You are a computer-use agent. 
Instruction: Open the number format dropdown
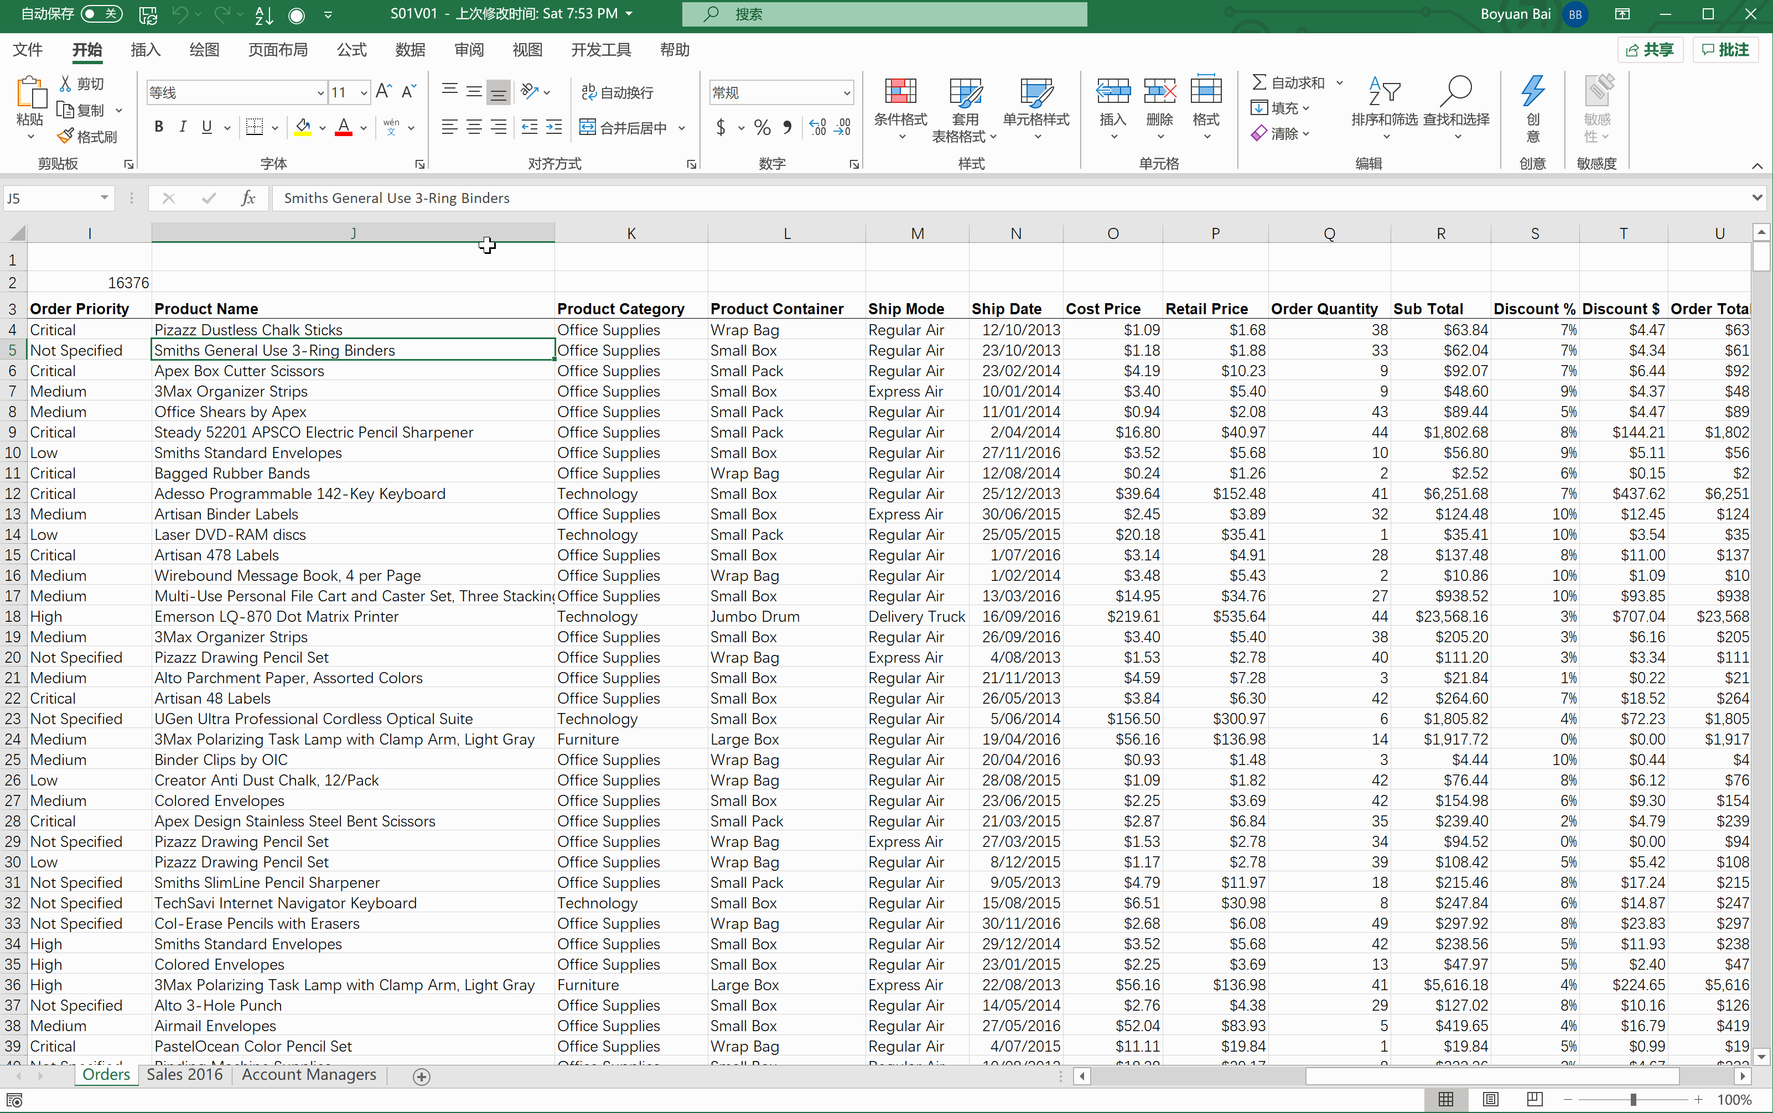[847, 93]
